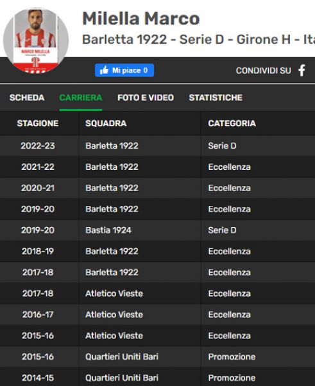
Task: Select Promozione category in the 2015-16 row
Action: click(232, 356)
